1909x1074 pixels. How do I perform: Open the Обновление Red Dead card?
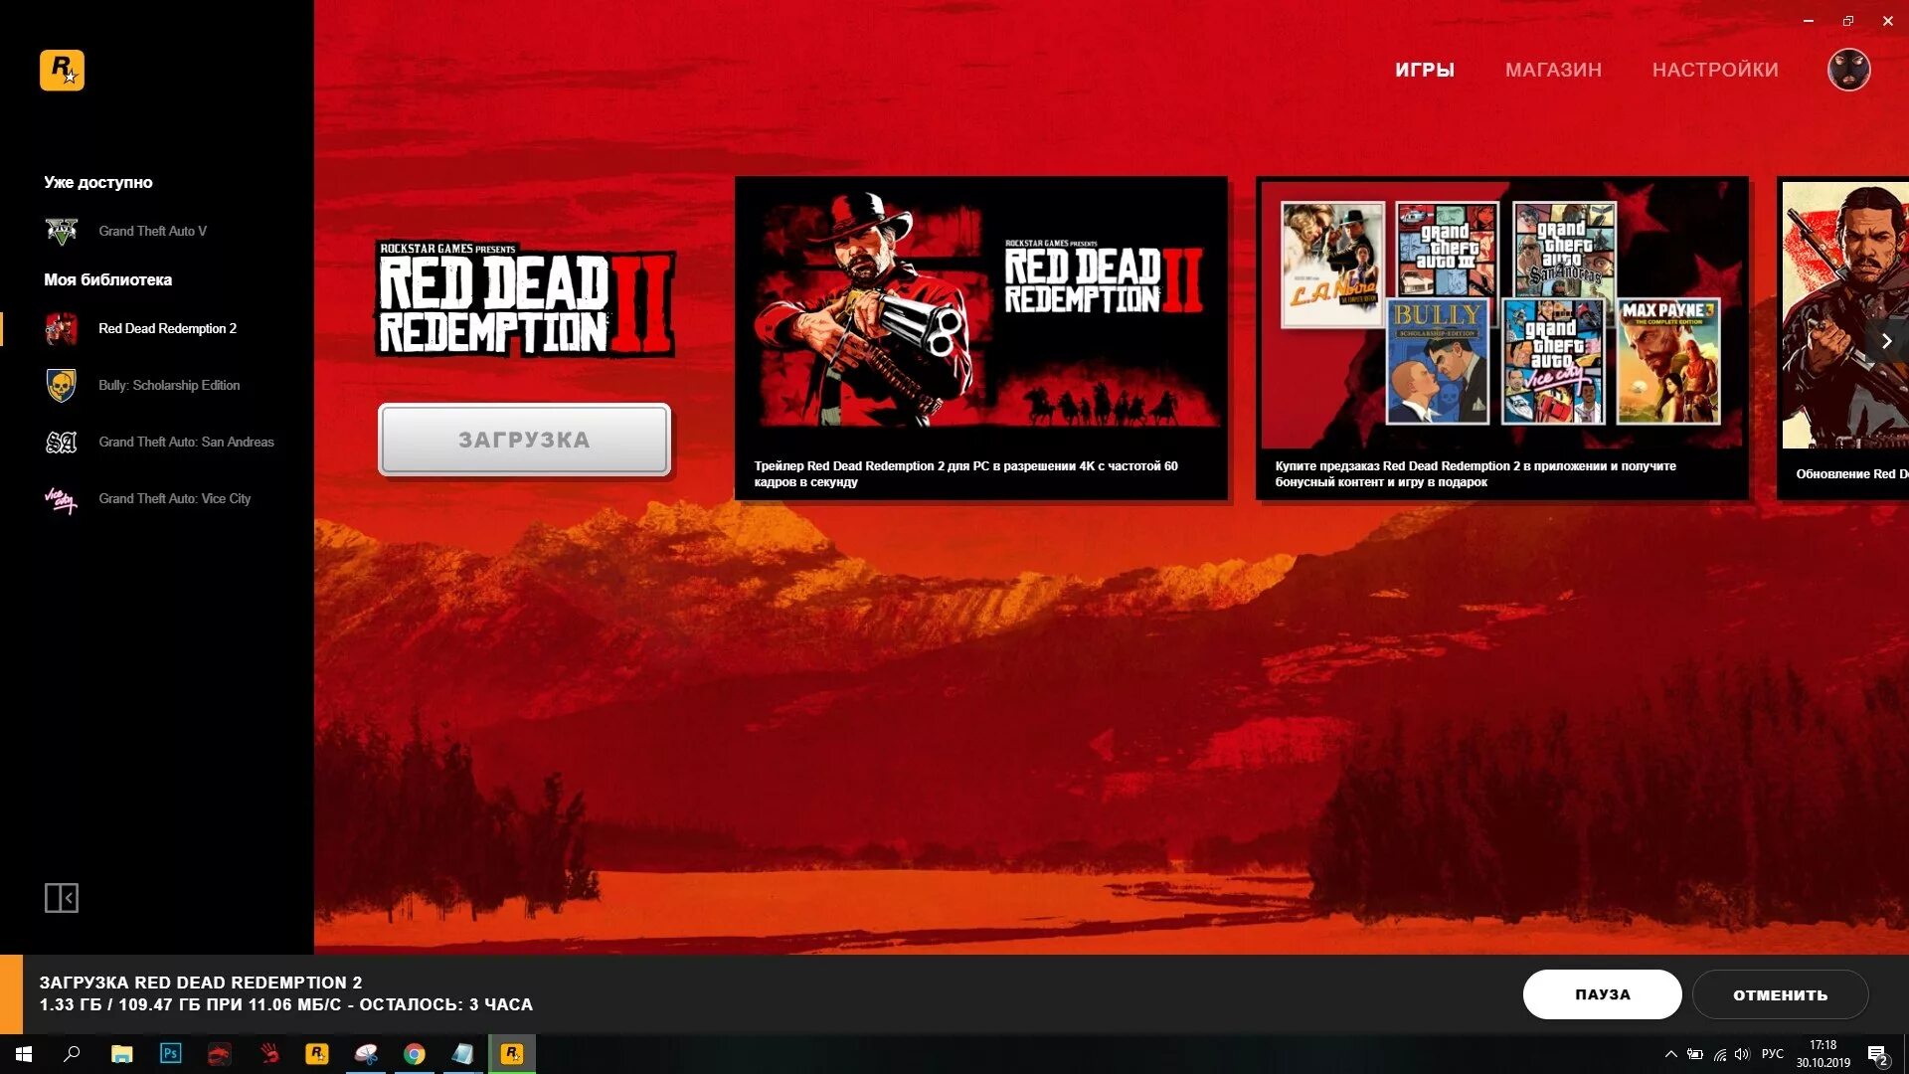pyautogui.click(x=1844, y=338)
